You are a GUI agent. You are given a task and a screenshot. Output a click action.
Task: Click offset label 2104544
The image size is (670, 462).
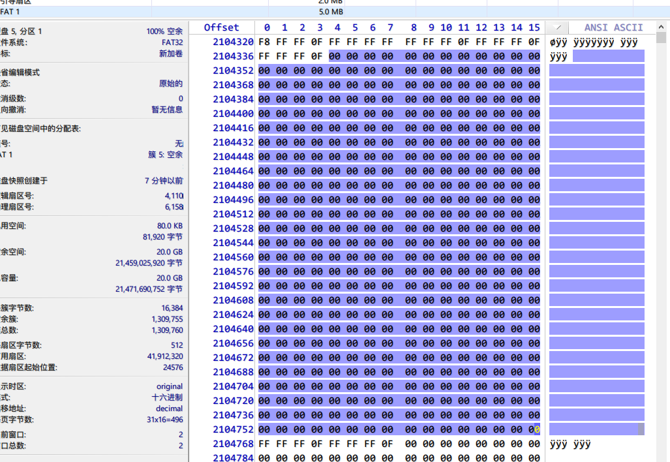(x=233, y=243)
